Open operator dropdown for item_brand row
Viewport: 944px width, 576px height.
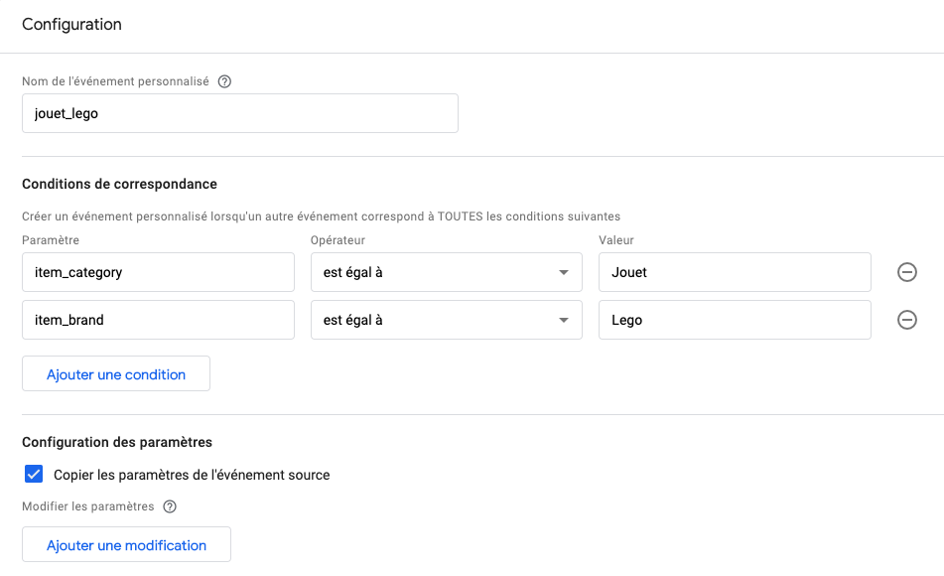pyautogui.click(x=446, y=320)
